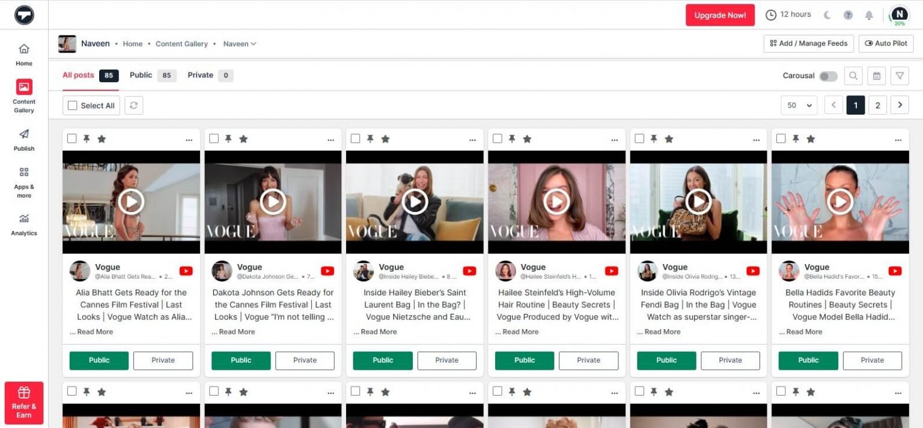Open the three-dot menu on the first post
The height and width of the screenshot is (428, 923).
pos(189,139)
